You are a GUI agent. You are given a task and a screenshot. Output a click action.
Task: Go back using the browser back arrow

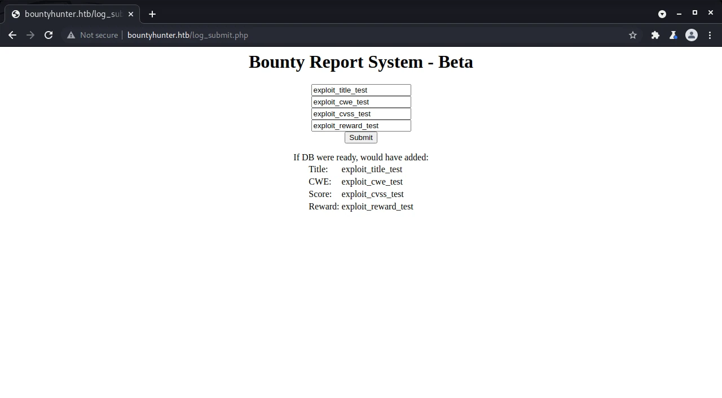pos(12,35)
